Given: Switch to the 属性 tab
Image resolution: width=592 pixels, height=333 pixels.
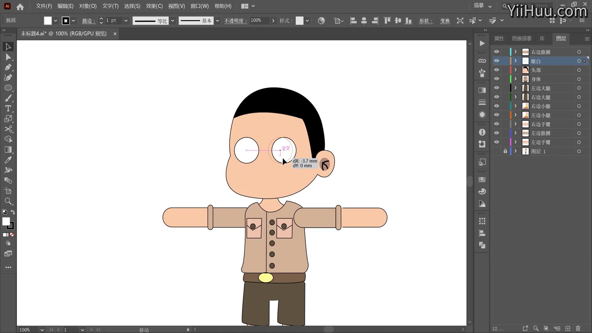Looking at the screenshot, I should (499, 39).
